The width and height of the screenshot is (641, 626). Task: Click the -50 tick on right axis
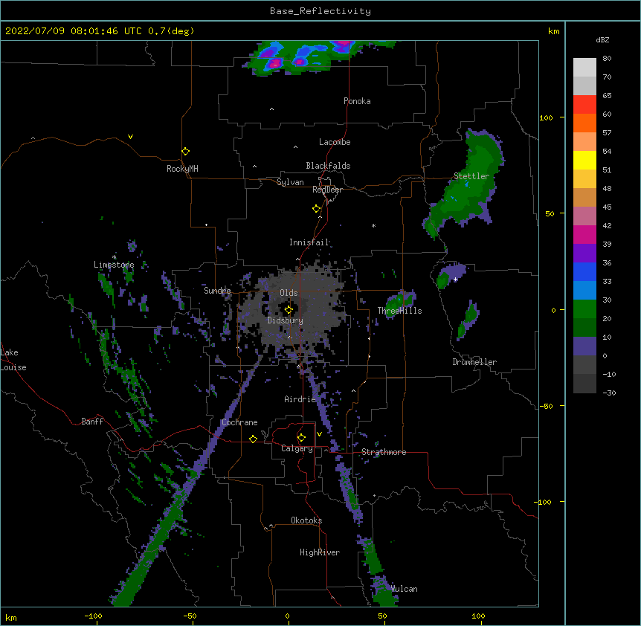tap(546, 406)
